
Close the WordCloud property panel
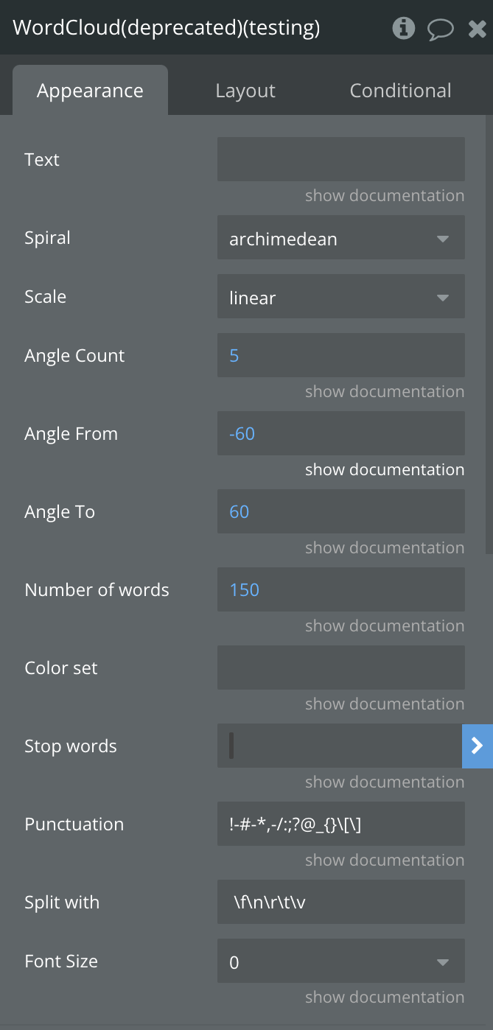(477, 29)
